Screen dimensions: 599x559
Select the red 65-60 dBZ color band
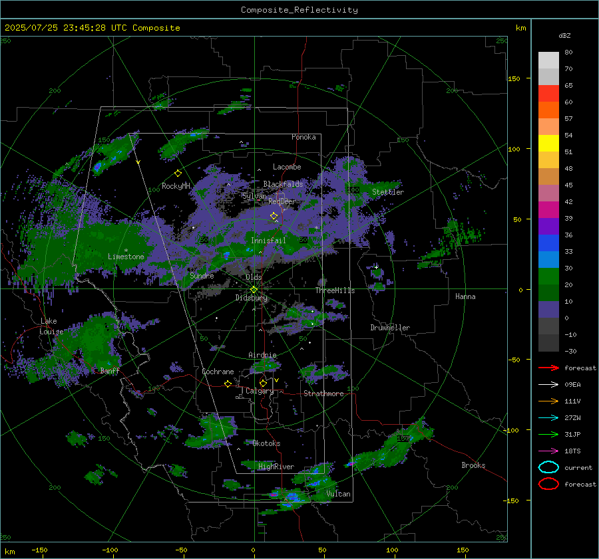pyautogui.click(x=548, y=94)
